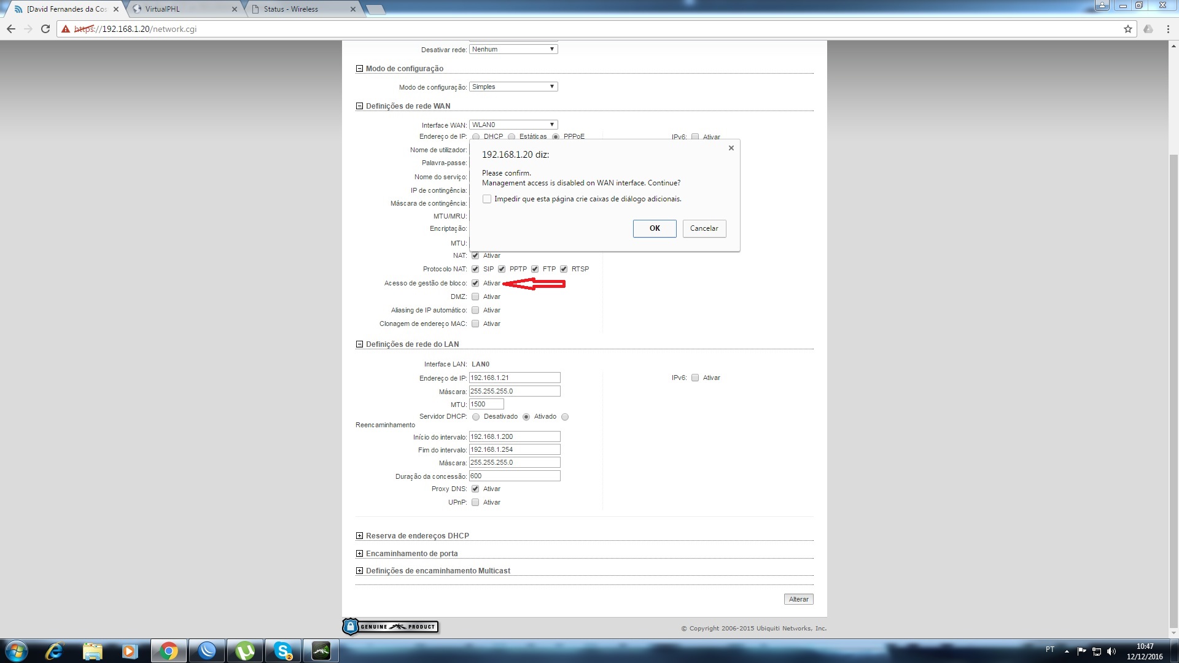Viewport: 1179px width, 663px height.
Task: Toggle UPnP Ativar checkbox
Action: coord(475,503)
